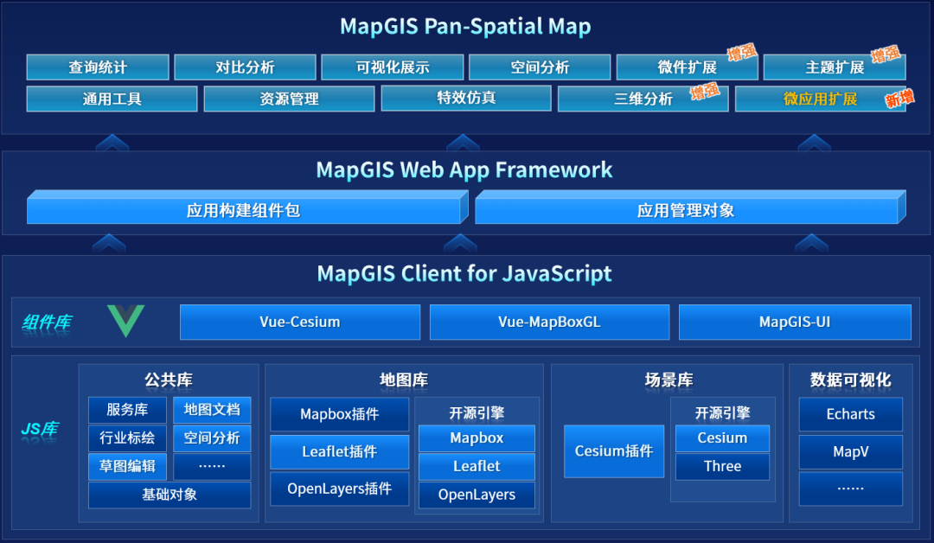Select the Cesium插件 item
Viewport: 934px width, 543px height.
point(614,450)
